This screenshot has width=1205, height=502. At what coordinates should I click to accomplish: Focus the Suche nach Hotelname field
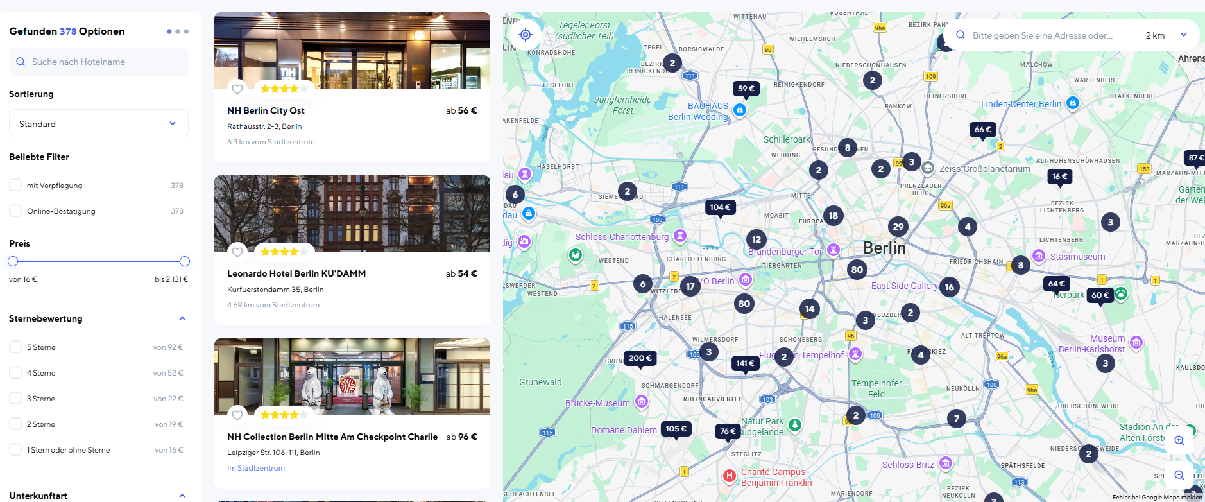pos(99,62)
